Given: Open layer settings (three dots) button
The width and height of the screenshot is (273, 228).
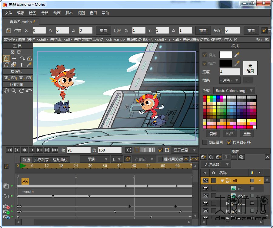Looking at the screenshot, I should pos(234,157).
